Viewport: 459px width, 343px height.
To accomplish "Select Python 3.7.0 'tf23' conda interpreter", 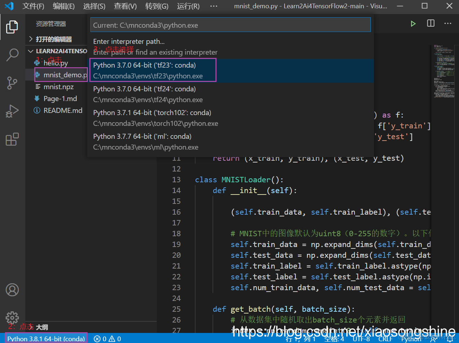I will tap(230, 70).
